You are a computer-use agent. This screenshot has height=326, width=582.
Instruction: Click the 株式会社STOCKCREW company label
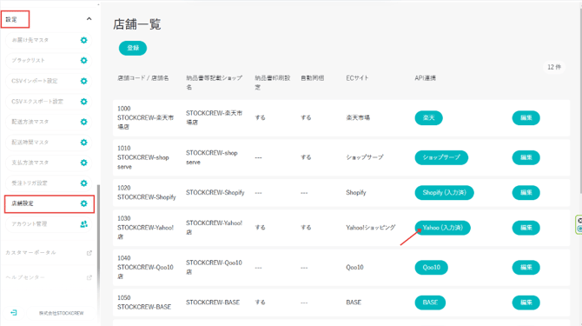pyautogui.click(x=62, y=313)
